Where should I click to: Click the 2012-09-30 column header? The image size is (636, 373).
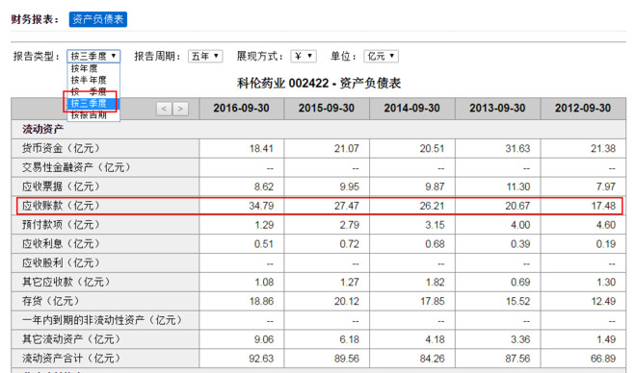(x=583, y=109)
